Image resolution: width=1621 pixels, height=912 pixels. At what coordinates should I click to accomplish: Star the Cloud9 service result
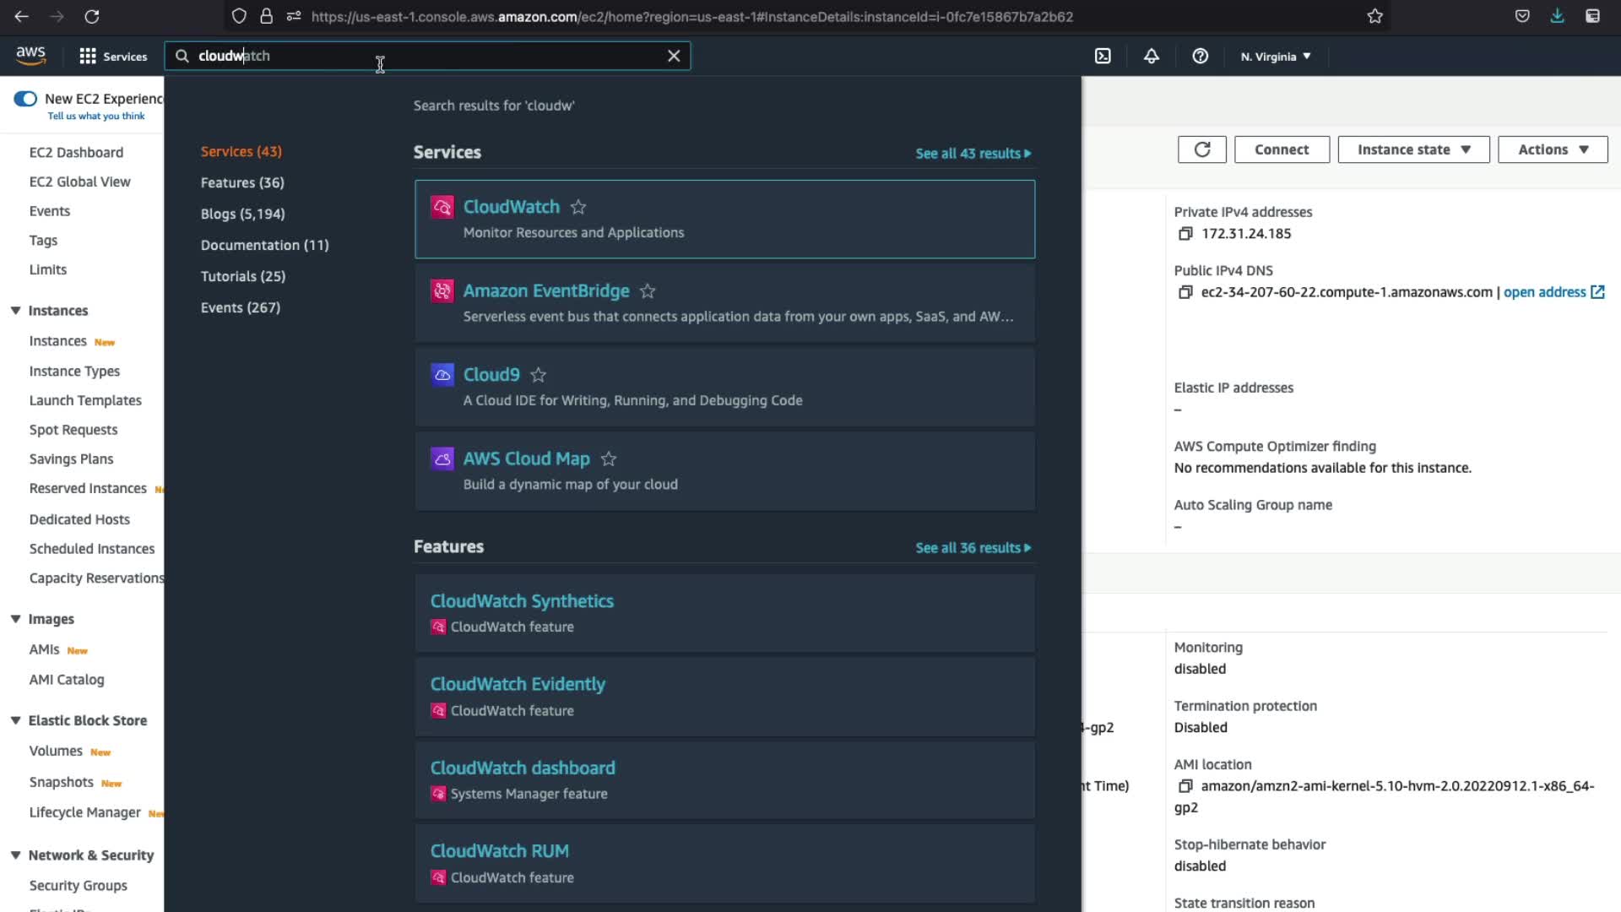tap(539, 375)
